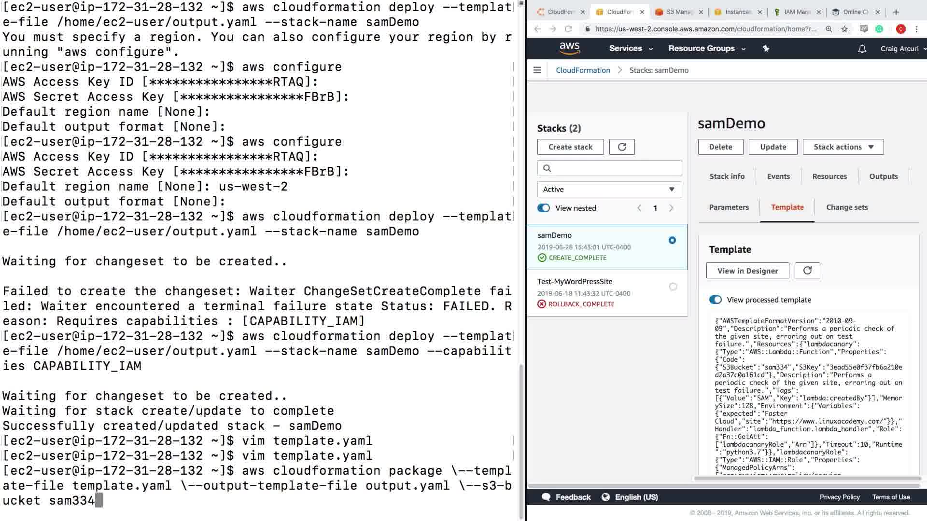
Task: Bookmark page with star icon
Action: (x=844, y=29)
